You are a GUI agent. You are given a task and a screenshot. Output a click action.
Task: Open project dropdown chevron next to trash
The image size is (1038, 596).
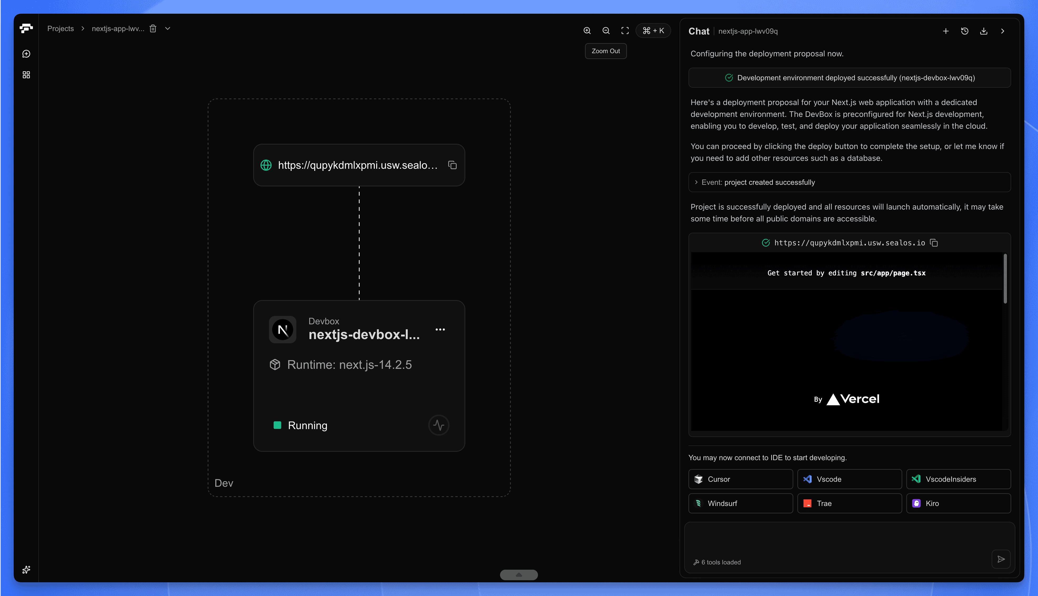(168, 29)
